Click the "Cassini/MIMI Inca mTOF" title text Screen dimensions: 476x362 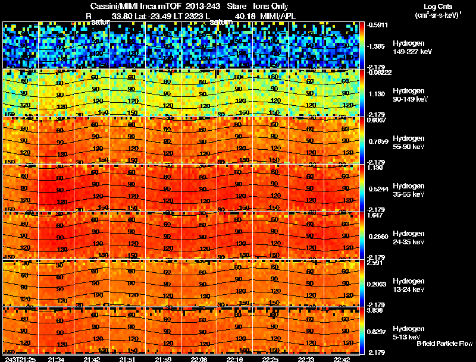pos(136,7)
